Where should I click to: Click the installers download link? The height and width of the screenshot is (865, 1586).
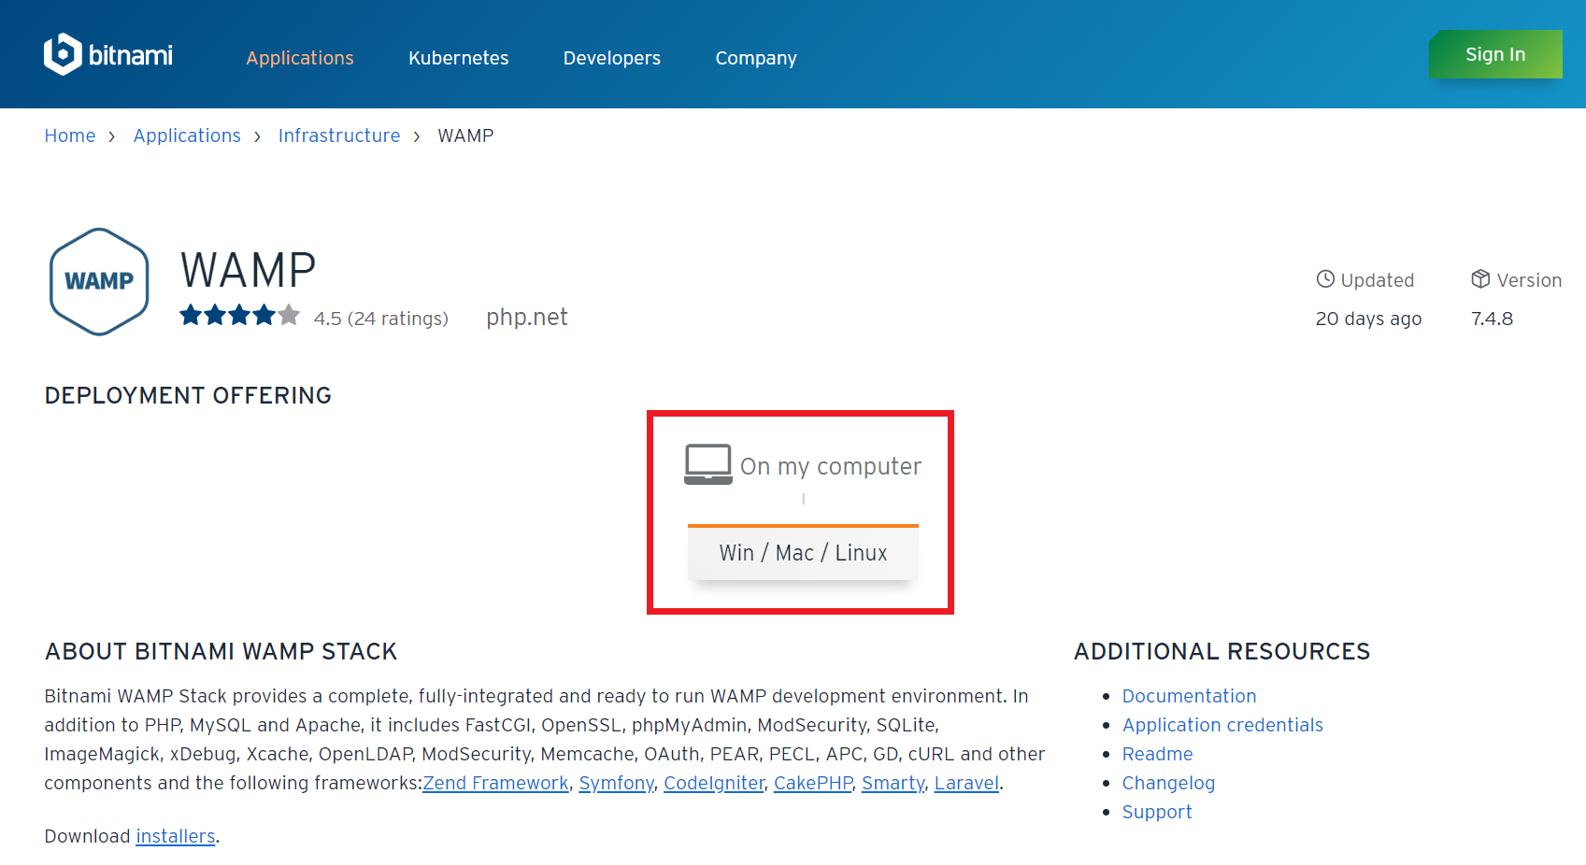pyautogui.click(x=176, y=836)
